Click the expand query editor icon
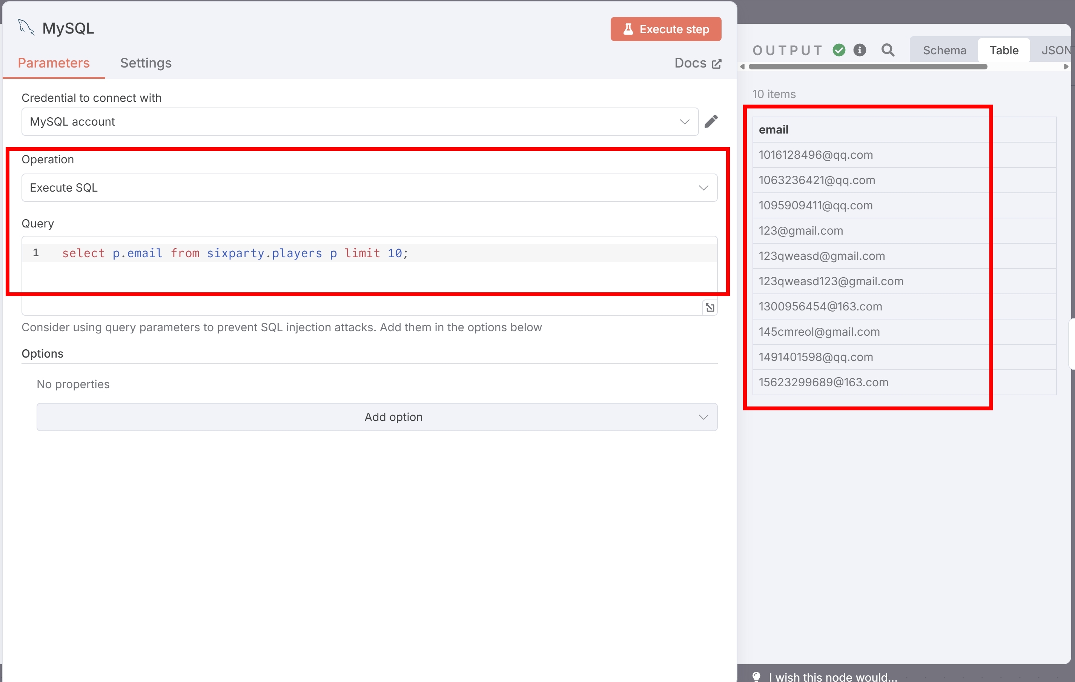The image size is (1075, 682). coord(710,307)
